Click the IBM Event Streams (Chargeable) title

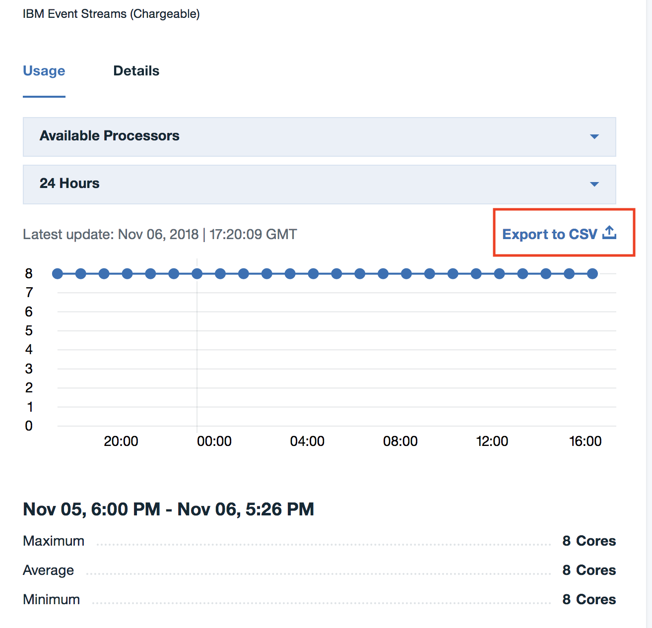tap(111, 14)
